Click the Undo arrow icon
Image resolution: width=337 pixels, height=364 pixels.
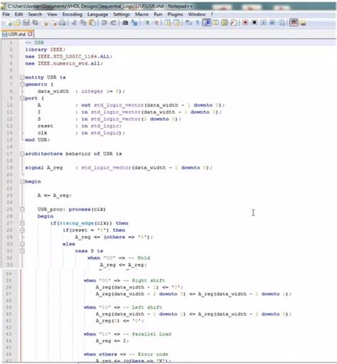point(104,23)
